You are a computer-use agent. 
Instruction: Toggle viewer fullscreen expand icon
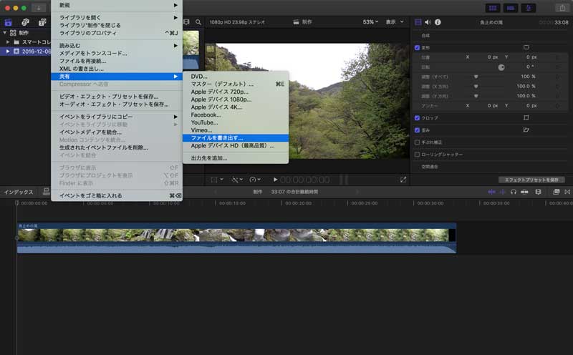[403, 180]
